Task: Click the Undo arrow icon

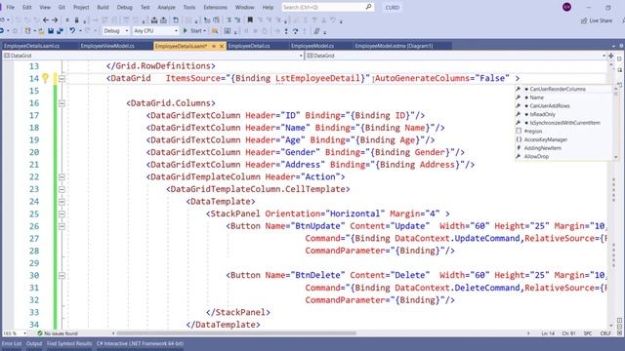Action: [72, 30]
